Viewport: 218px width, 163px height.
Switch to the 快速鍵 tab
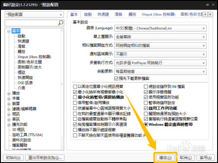pyautogui.click(x=103, y=14)
